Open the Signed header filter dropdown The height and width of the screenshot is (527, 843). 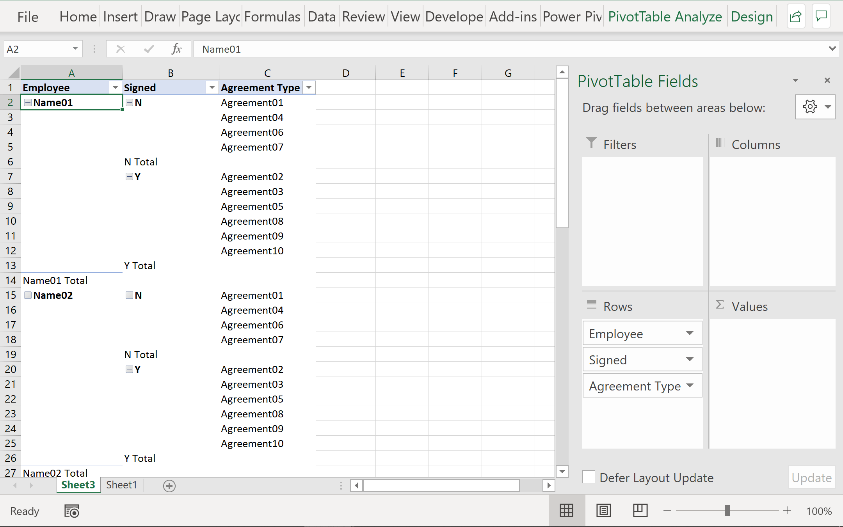(x=212, y=87)
